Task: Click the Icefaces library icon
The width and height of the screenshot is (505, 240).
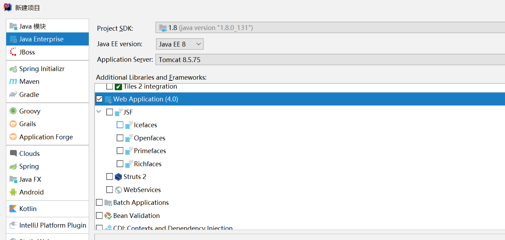Action: [129, 125]
